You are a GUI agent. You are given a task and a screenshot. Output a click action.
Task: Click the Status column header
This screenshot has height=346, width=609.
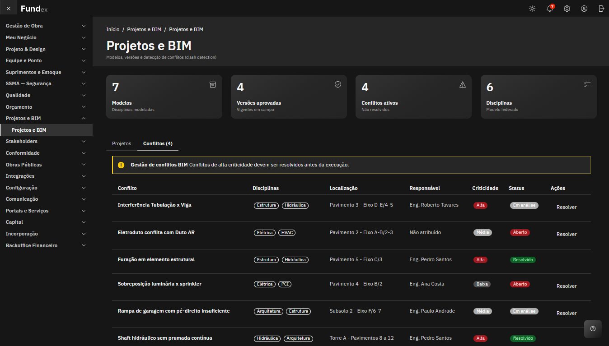tap(516, 188)
